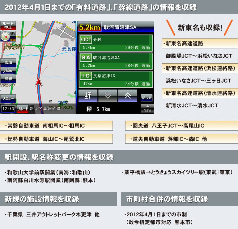Viewport: 238px width, 229px height.
Task: Tap the small IC marker on the map
Action: pyautogui.click(x=14, y=44)
